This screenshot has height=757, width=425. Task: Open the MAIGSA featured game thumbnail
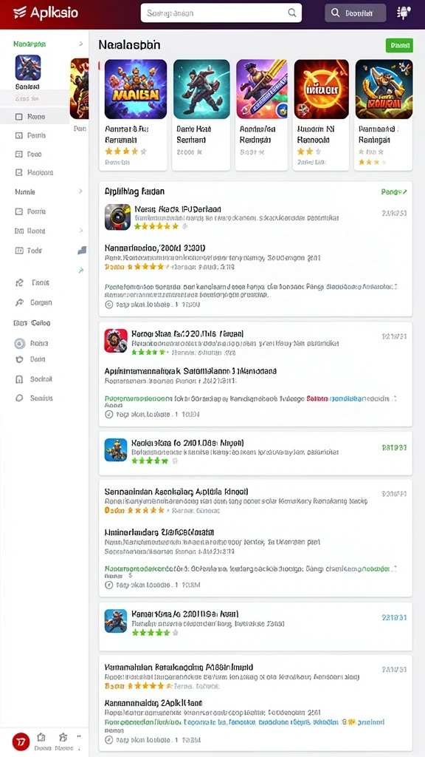point(136,89)
